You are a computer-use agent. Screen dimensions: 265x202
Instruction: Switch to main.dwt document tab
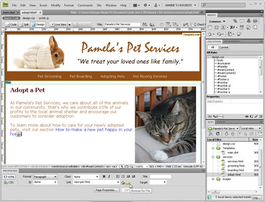point(8,13)
